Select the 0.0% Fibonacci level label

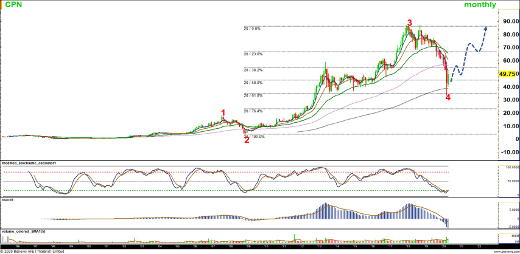(252, 28)
